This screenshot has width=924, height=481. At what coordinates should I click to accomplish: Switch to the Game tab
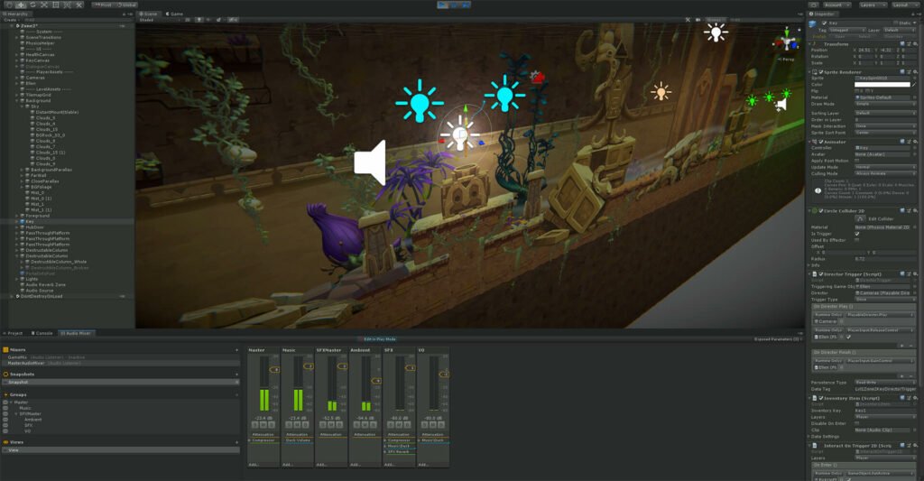tap(173, 14)
